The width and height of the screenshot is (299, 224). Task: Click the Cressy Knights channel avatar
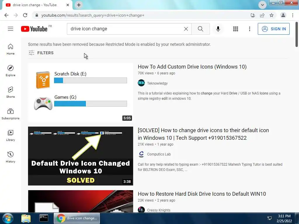pos(141,210)
